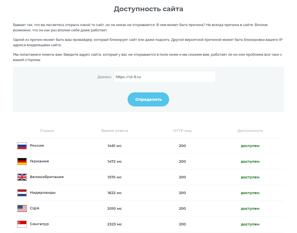This screenshot has width=297, height=233.
Task: Select the HTTP код column header
Action: click(182, 131)
